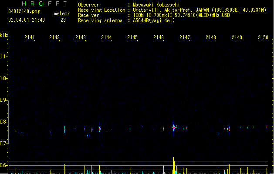Click the red echo near 2148.5

[x=229, y=129]
